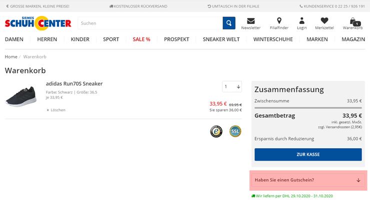Click the Farbe: Schwarz | Größe: 36,5 line
Viewport: 370px width, 210px height.
click(71, 92)
